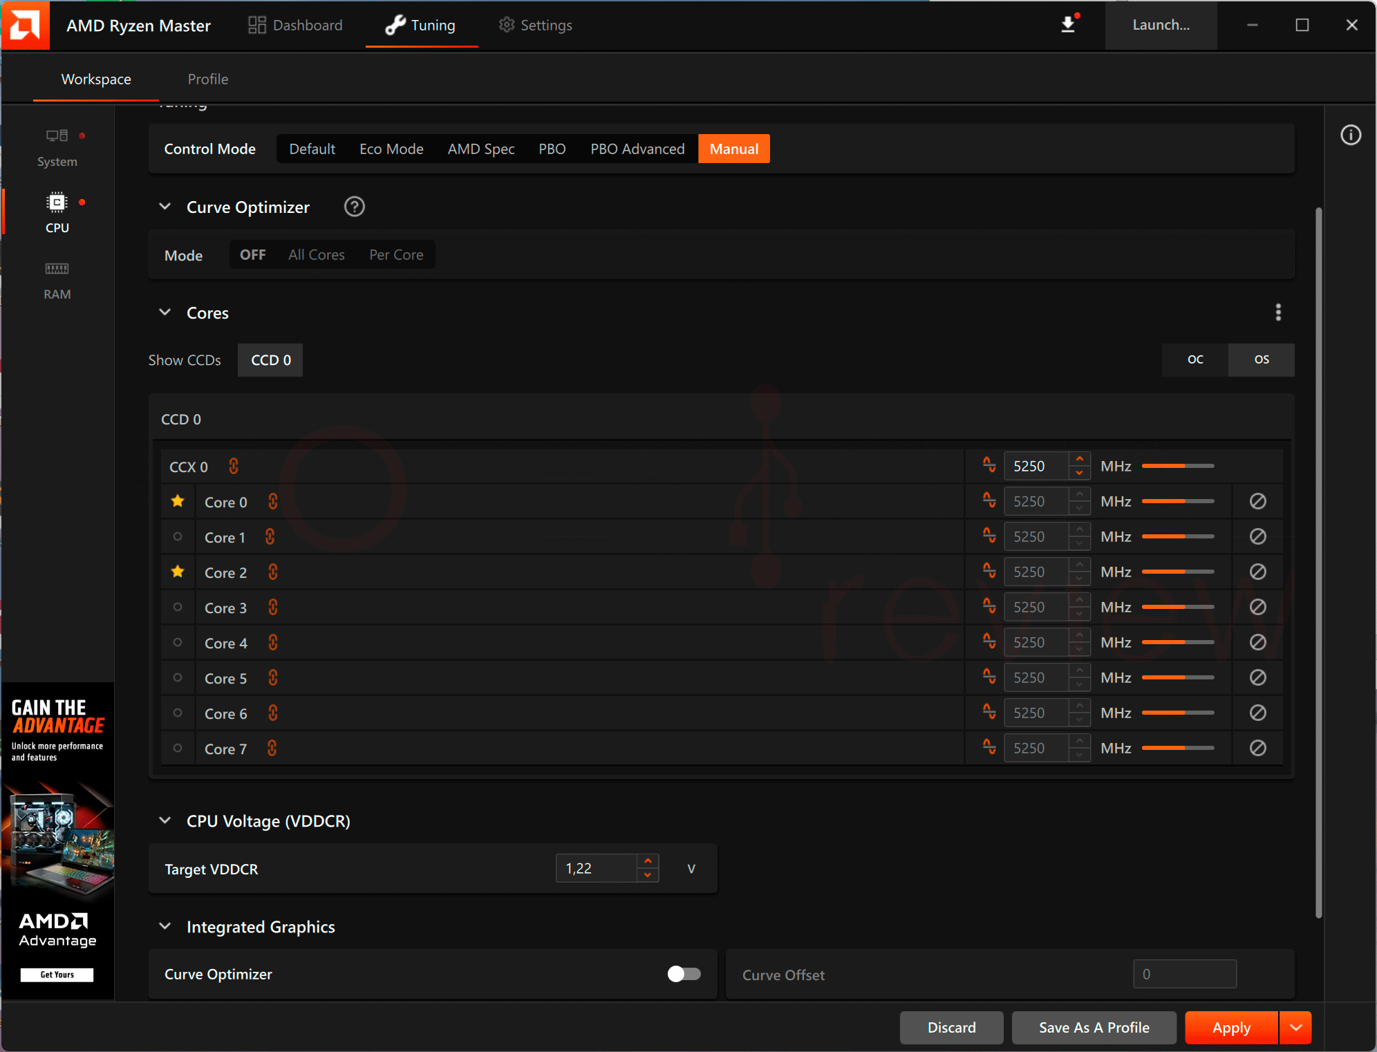Select the Eco Mode control mode

391,149
